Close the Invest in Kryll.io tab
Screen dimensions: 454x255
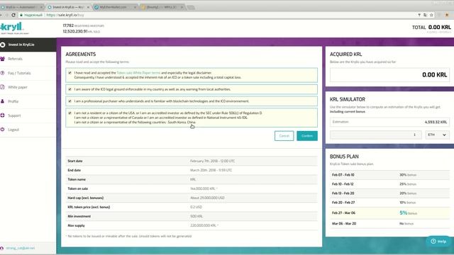click(x=88, y=7)
